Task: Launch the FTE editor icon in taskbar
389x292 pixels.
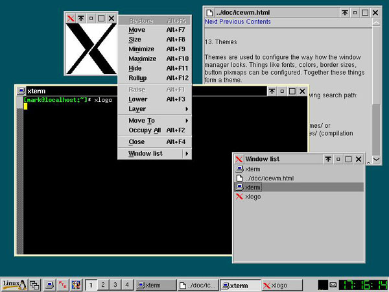Action: (62, 285)
